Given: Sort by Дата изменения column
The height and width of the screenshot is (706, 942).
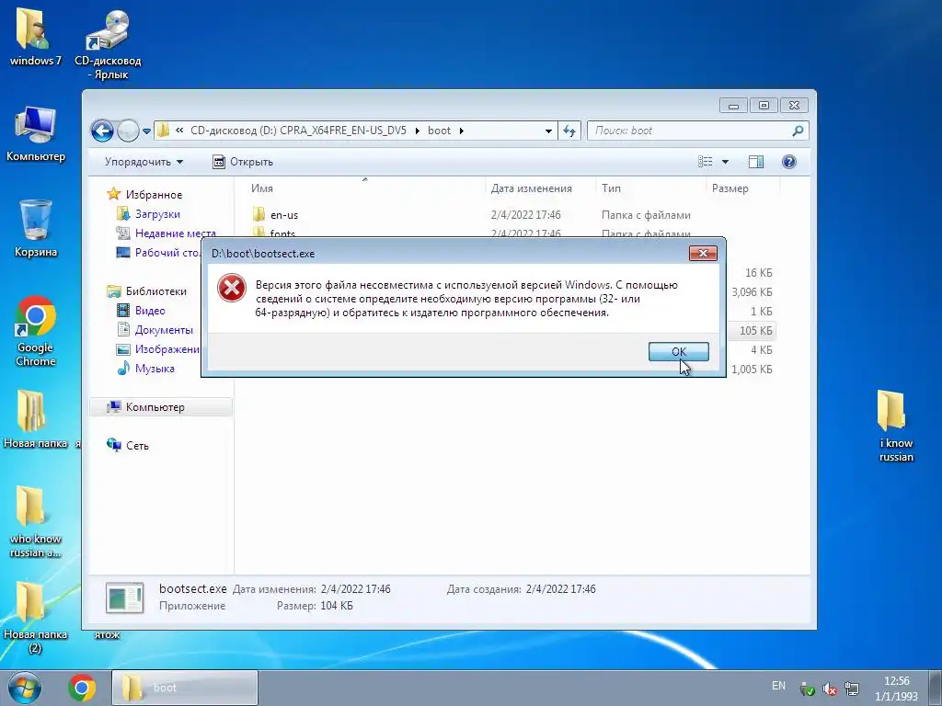Looking at the screenshot, I should tap(531, 188).
